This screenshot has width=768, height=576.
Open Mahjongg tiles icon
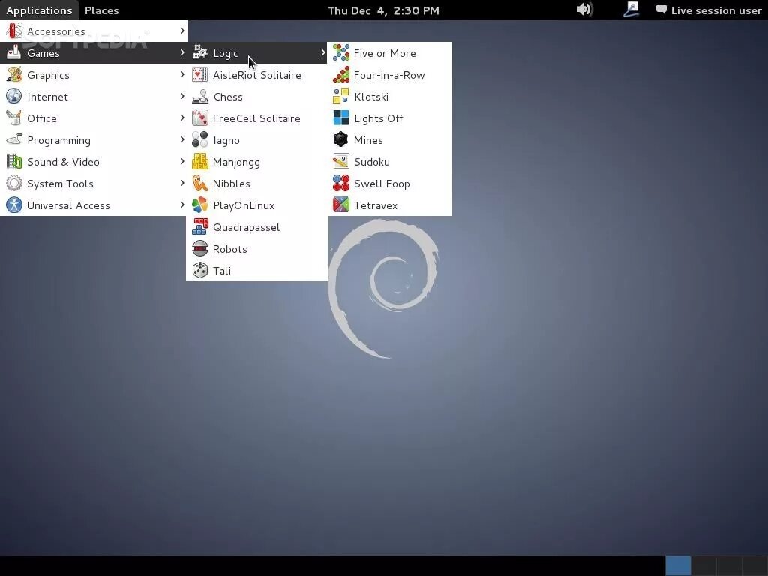tap(199, 162)
